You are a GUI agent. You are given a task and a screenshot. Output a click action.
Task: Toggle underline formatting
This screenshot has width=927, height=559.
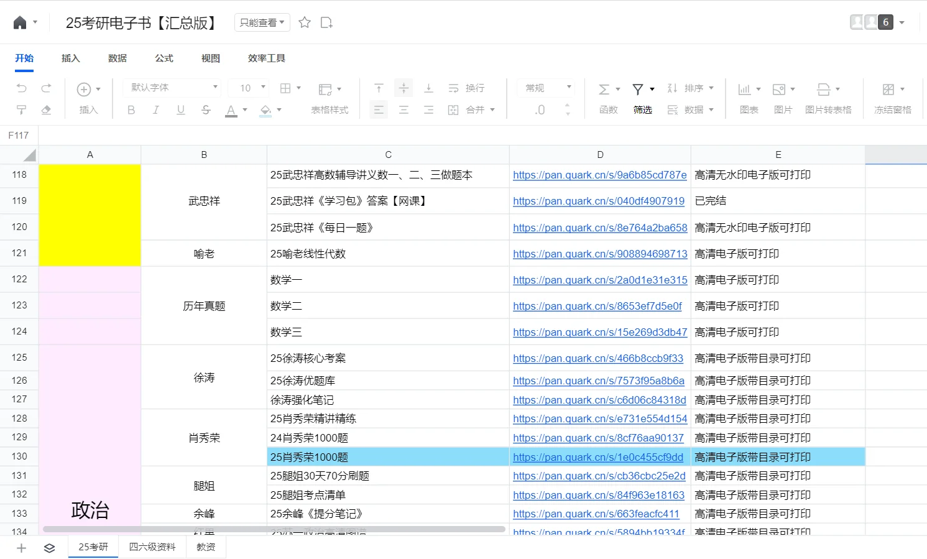(x=181, y=110)
